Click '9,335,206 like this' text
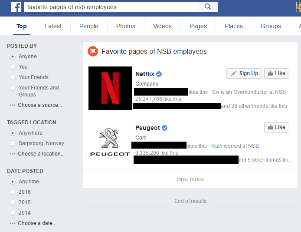This screenshot has height=232, width=301. coord(157,153)
